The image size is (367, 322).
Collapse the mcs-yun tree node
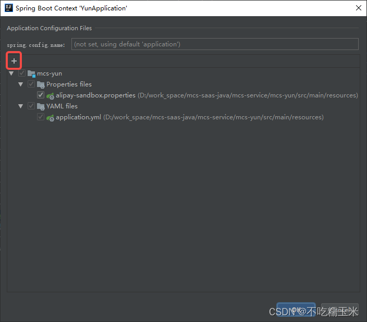[11, 73]
